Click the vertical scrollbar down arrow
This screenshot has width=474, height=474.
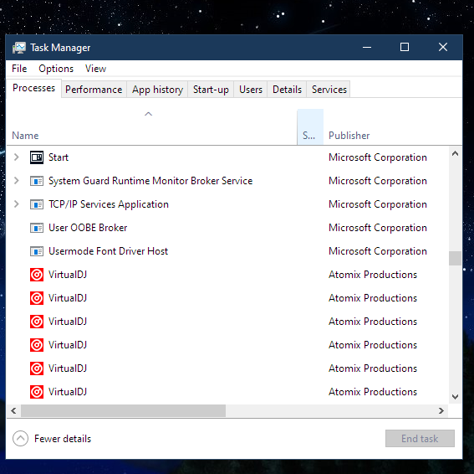pyautogui.click(x=455, y=396)
